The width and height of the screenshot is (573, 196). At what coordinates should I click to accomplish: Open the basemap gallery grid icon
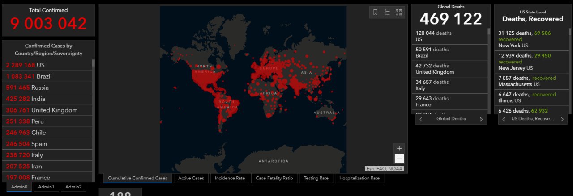point(399,12)
